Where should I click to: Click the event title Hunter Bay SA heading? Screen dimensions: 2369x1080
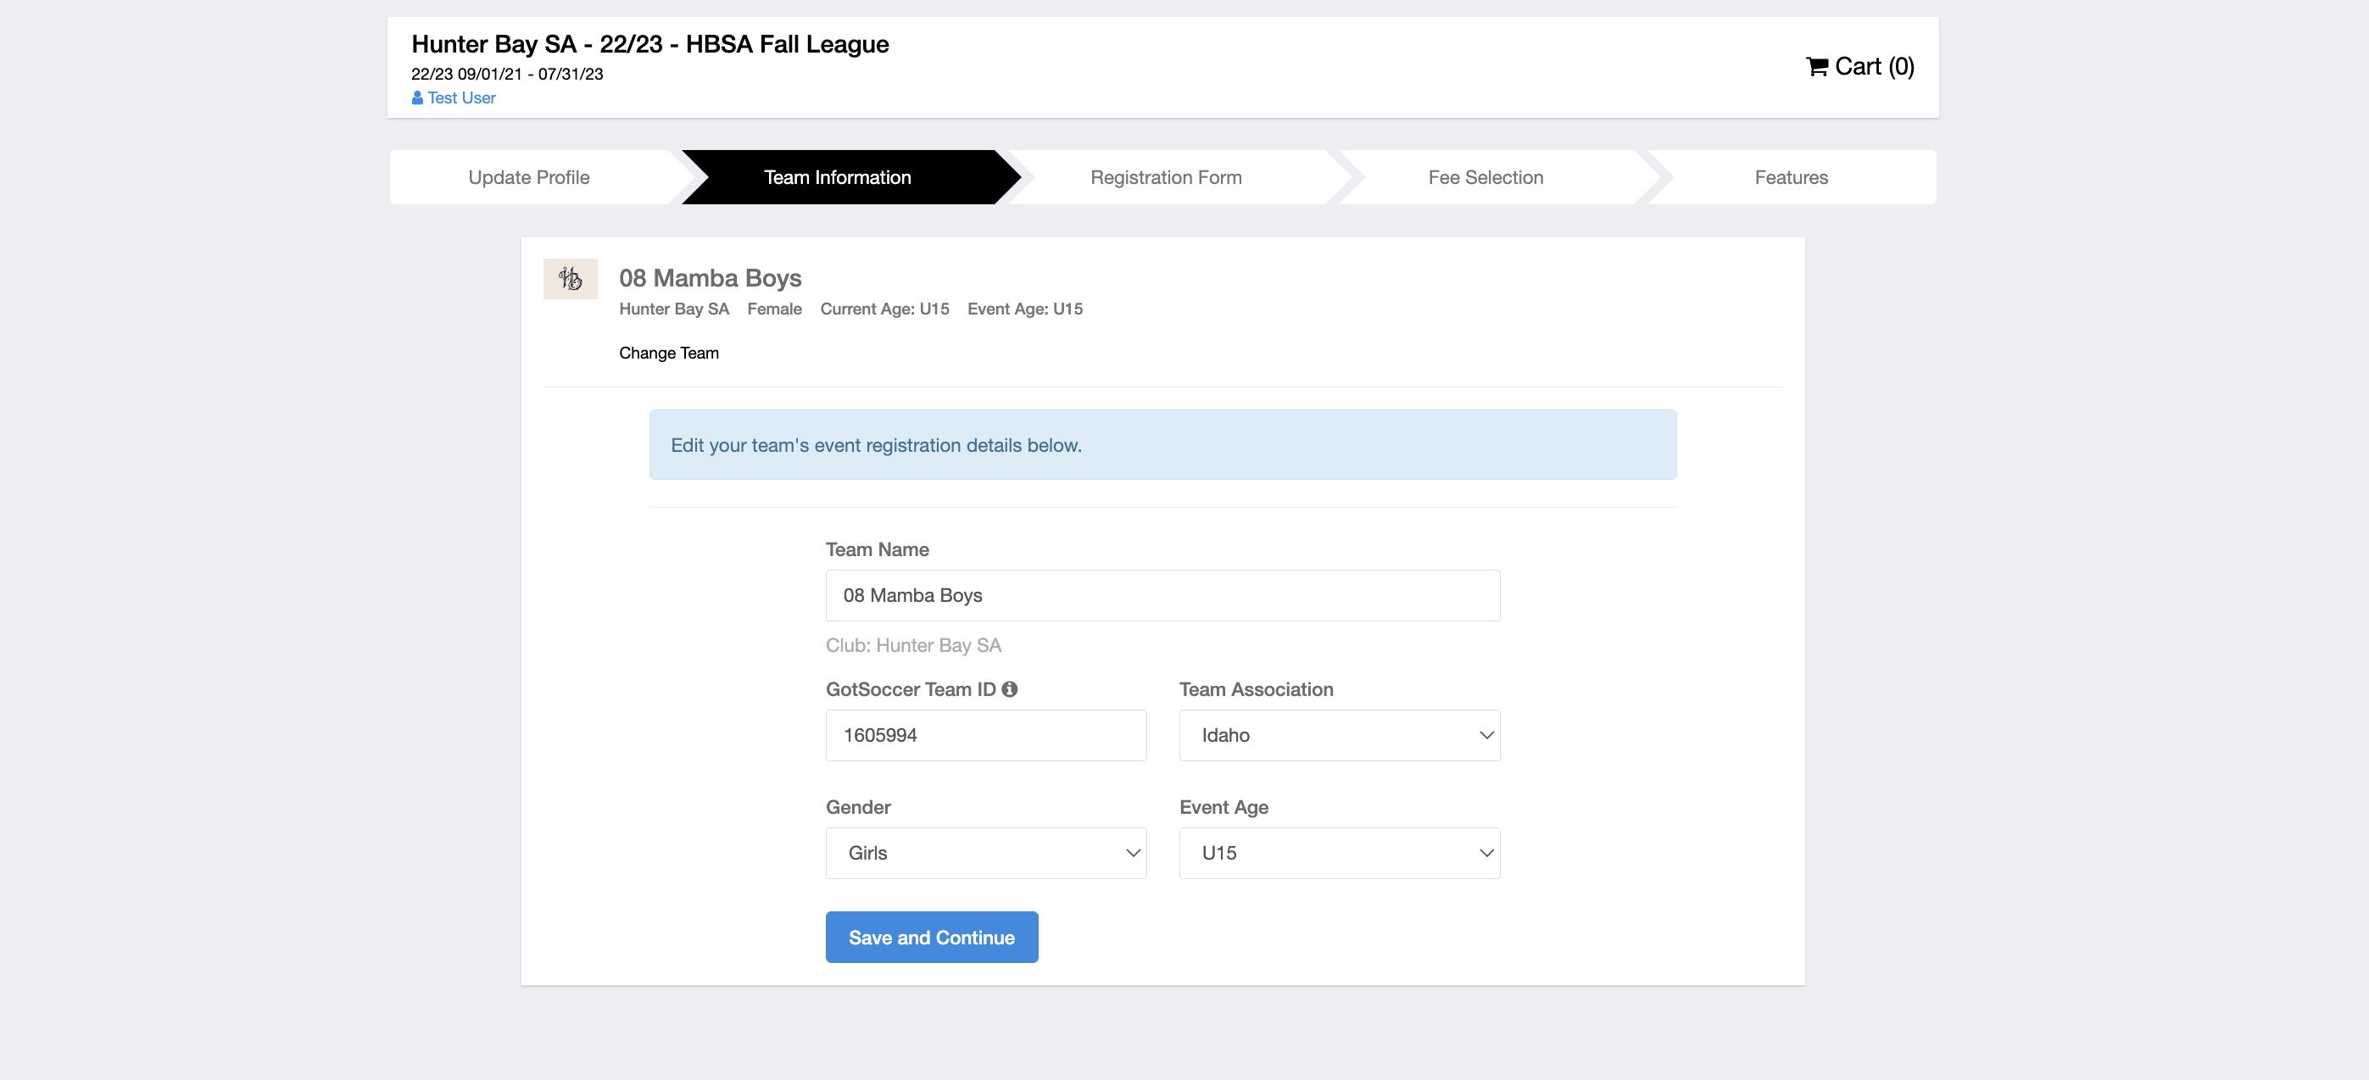650,44
